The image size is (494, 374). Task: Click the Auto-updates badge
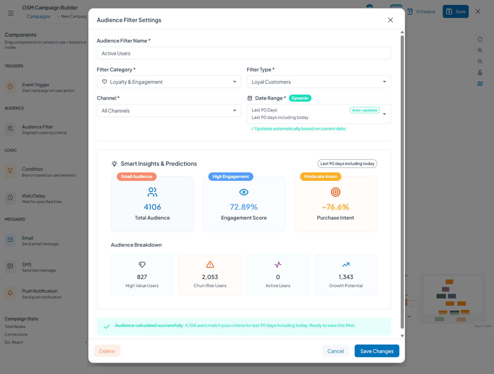point(365,110)
